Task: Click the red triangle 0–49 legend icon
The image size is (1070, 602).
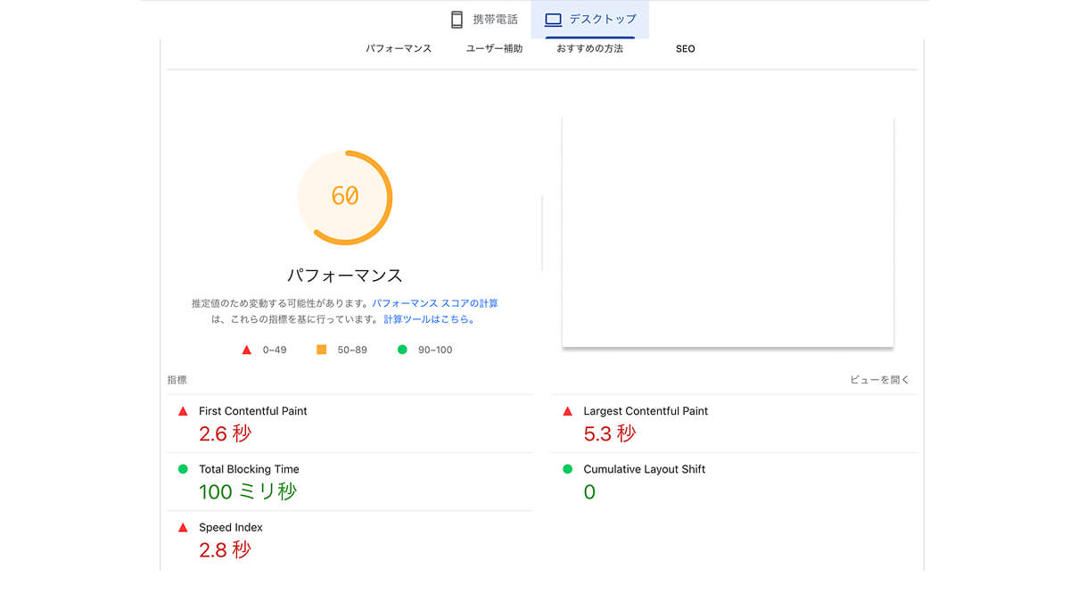Action: pos(247,350)
